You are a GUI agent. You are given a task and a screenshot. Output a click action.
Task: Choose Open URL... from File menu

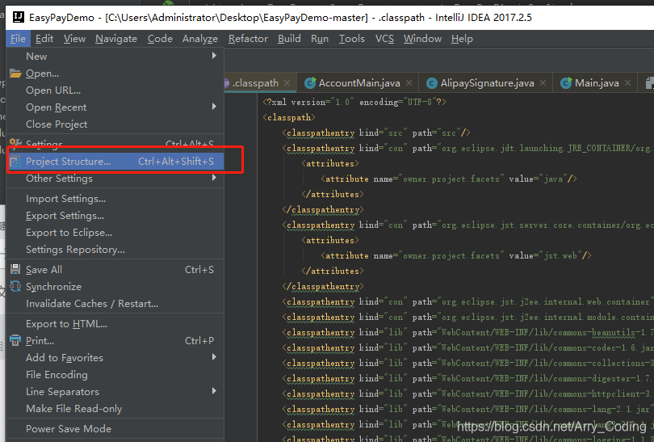pyautogui.click(x=115, y=91)
